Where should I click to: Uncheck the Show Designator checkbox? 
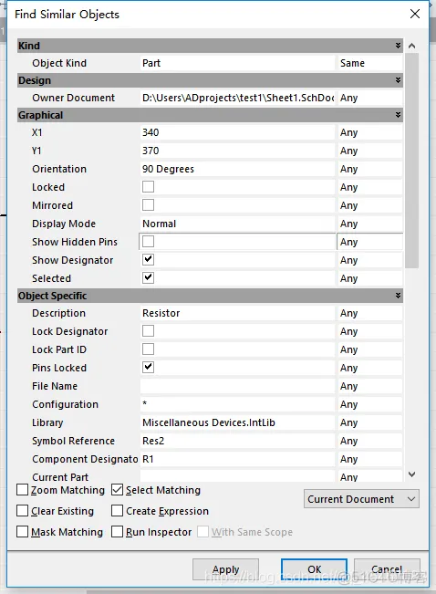point(148,259)
